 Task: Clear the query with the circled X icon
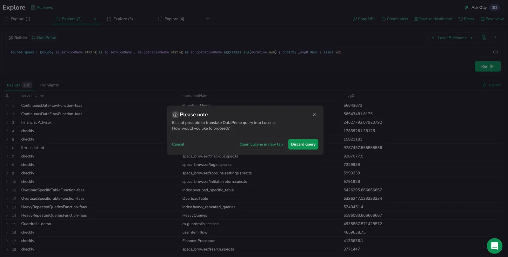click(495, 52)
